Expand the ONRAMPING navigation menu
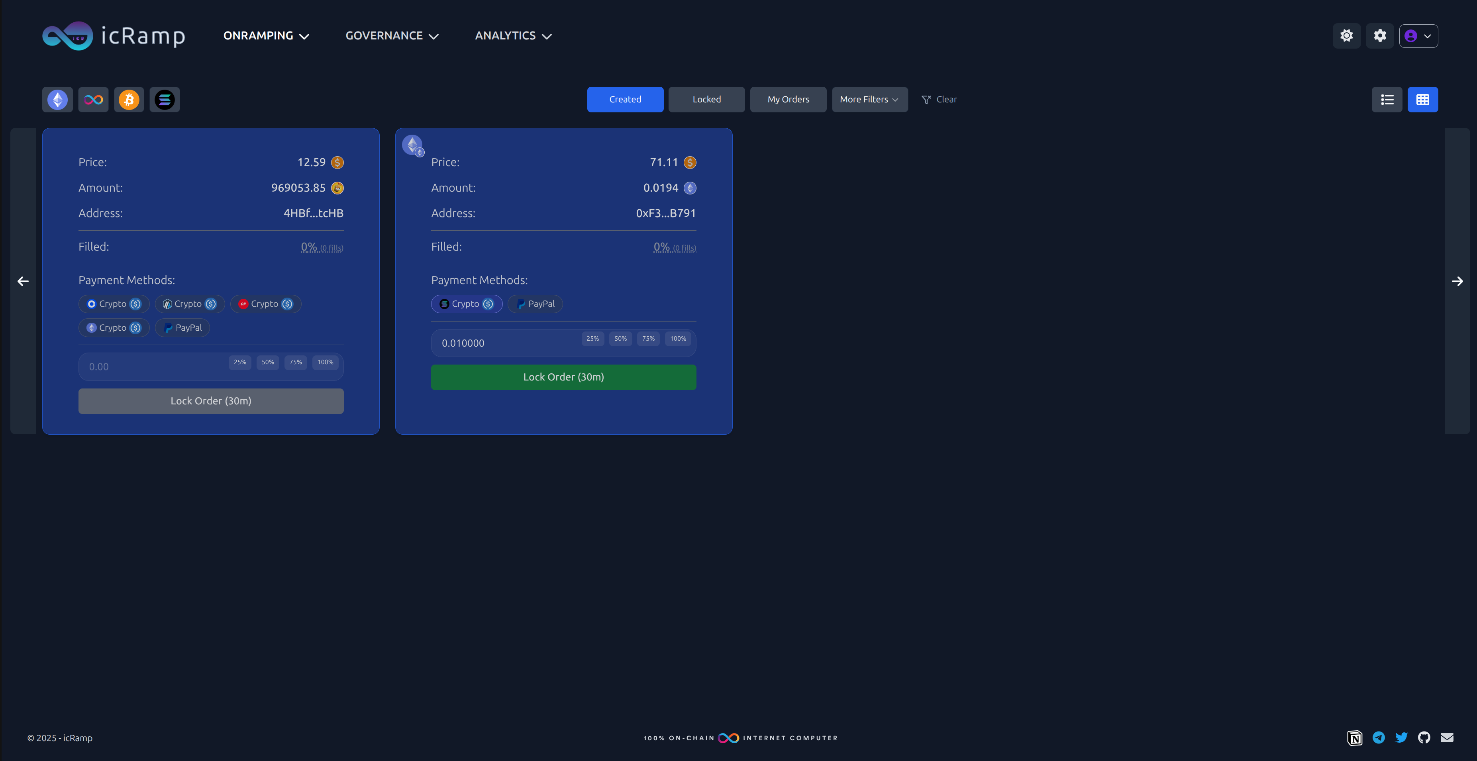Screen dimensions: 1477x761 (265, 35)
